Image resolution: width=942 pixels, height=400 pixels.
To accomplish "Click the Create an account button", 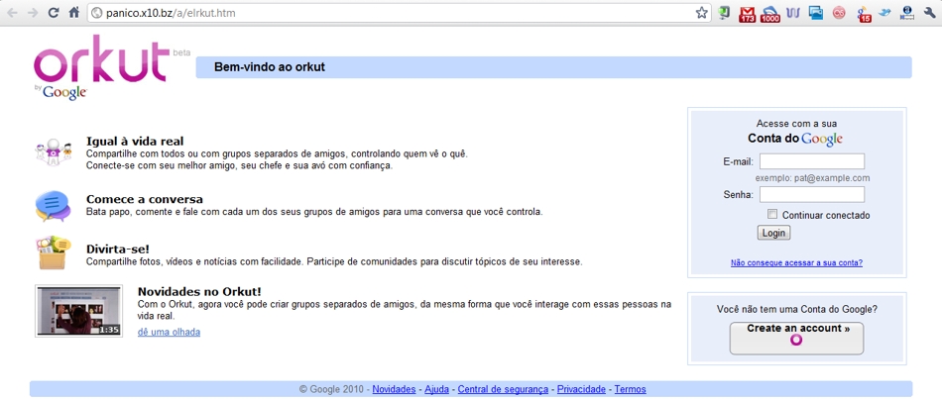I will point(796,338).
